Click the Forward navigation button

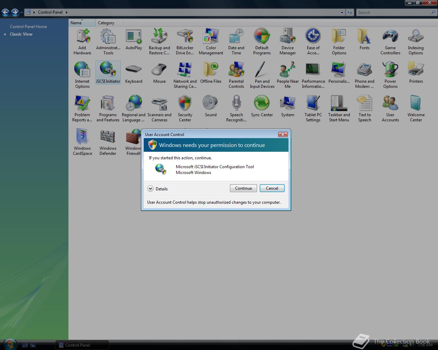click(x=15, y=12)
